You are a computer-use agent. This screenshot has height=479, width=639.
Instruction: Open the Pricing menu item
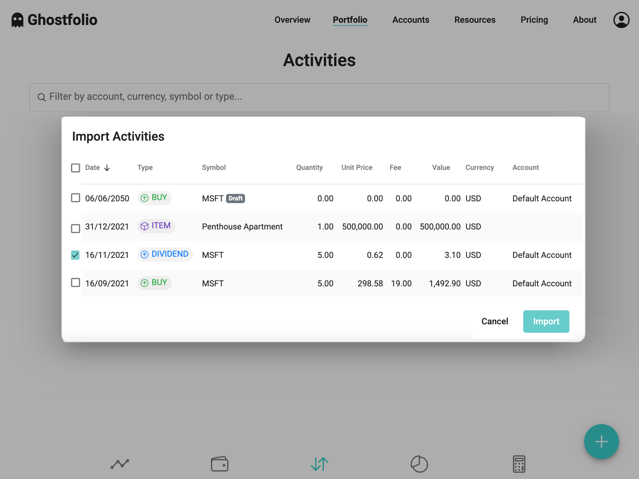534,20
